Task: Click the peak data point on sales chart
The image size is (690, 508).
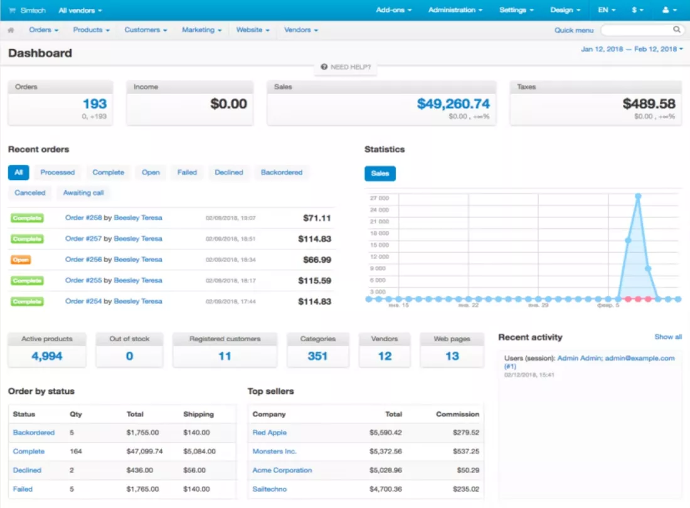Action: [638, 196]
